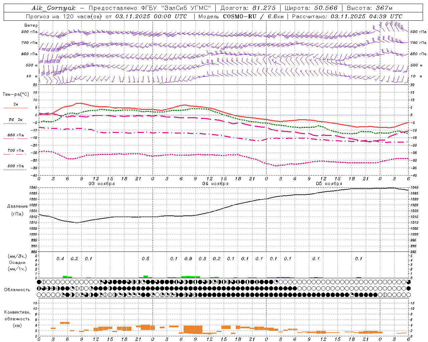Click the (мм/3ч.) precipitation unit label
428x342 pixels.
17,256
